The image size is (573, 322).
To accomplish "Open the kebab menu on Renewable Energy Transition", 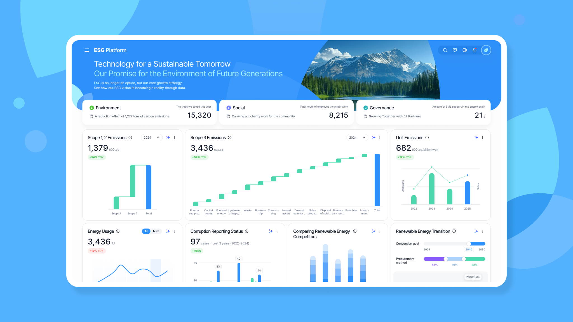I will pyautogui.click(x=483, y=231).
